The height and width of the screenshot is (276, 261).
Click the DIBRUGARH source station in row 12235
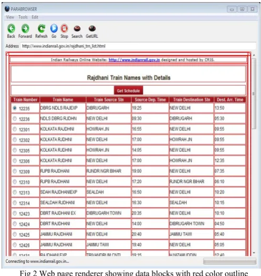tap(109, 108)
